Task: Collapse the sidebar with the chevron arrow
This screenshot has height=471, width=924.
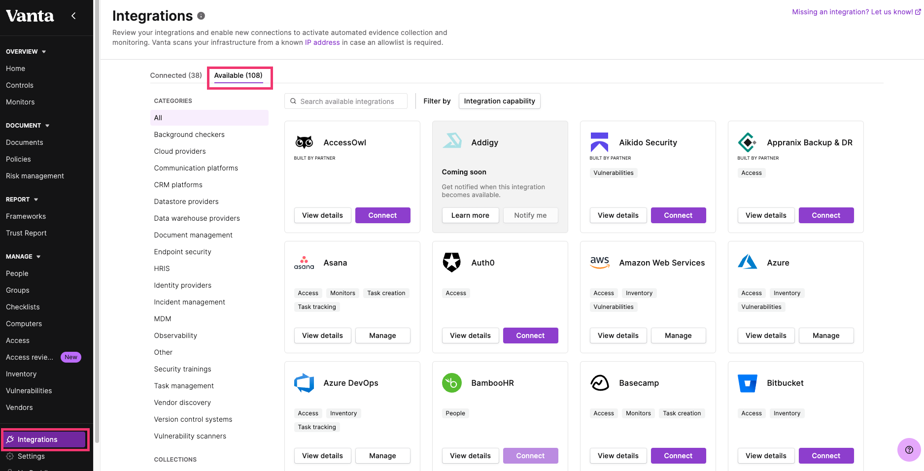Action: click(73, 16)
